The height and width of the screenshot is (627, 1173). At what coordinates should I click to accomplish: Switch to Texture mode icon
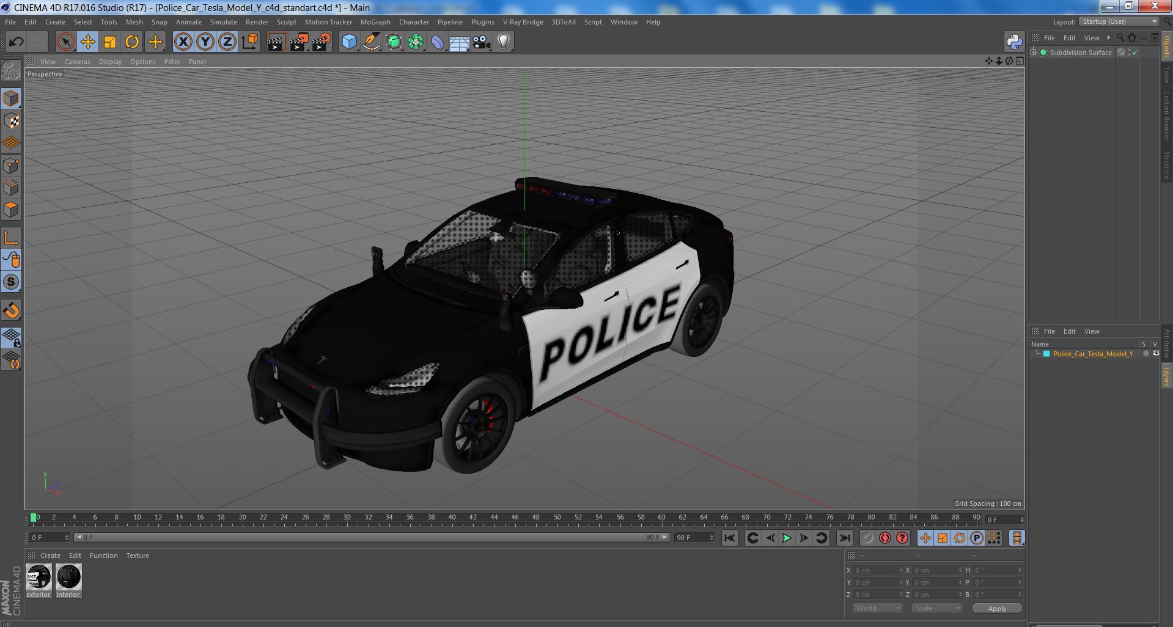(x=11, y=121)
